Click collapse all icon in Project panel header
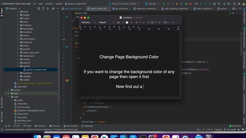This screenshot has height=138, width=246. [48, 8]
